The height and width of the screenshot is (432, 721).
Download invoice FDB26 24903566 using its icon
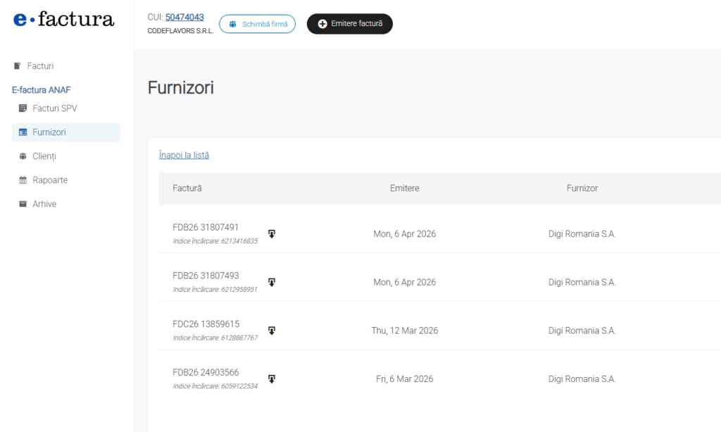(272, 379)
